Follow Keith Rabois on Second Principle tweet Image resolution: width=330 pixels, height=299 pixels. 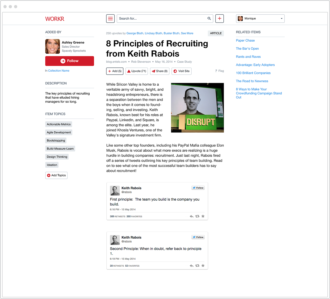pos(198,237)
